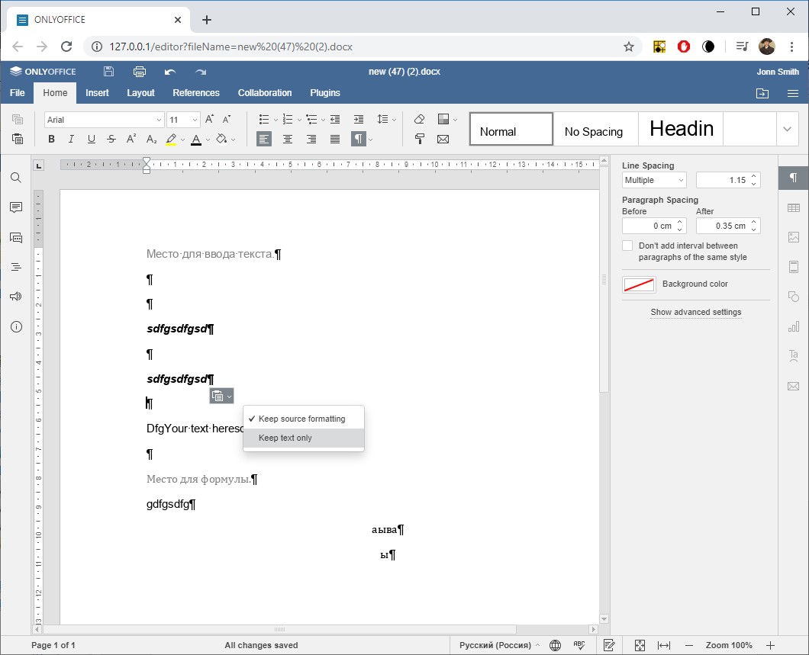809x655 pixels.
Task: Toggle bold formatting
Action: [x=51, y=139]
